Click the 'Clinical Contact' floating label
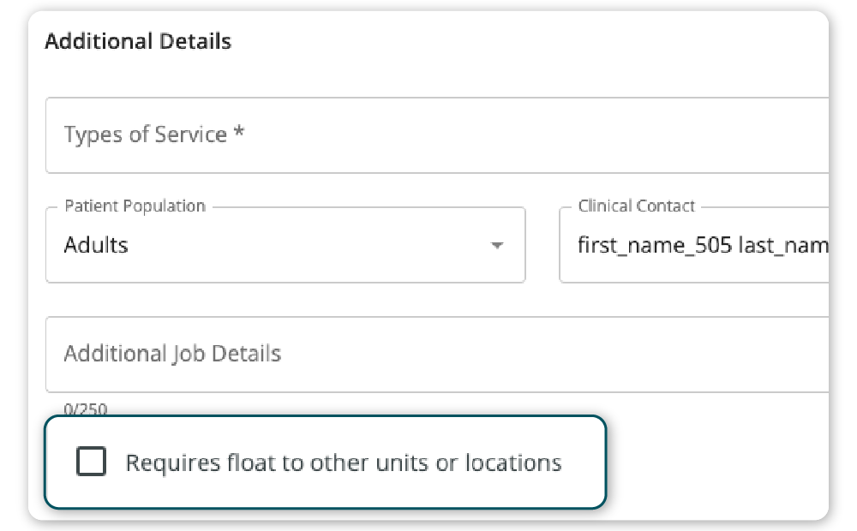The height and width of the screenshot is (531, 857). click(x=637, y=206)
